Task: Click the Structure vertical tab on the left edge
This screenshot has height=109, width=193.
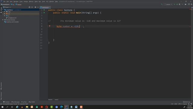Action: pos(1,96)
